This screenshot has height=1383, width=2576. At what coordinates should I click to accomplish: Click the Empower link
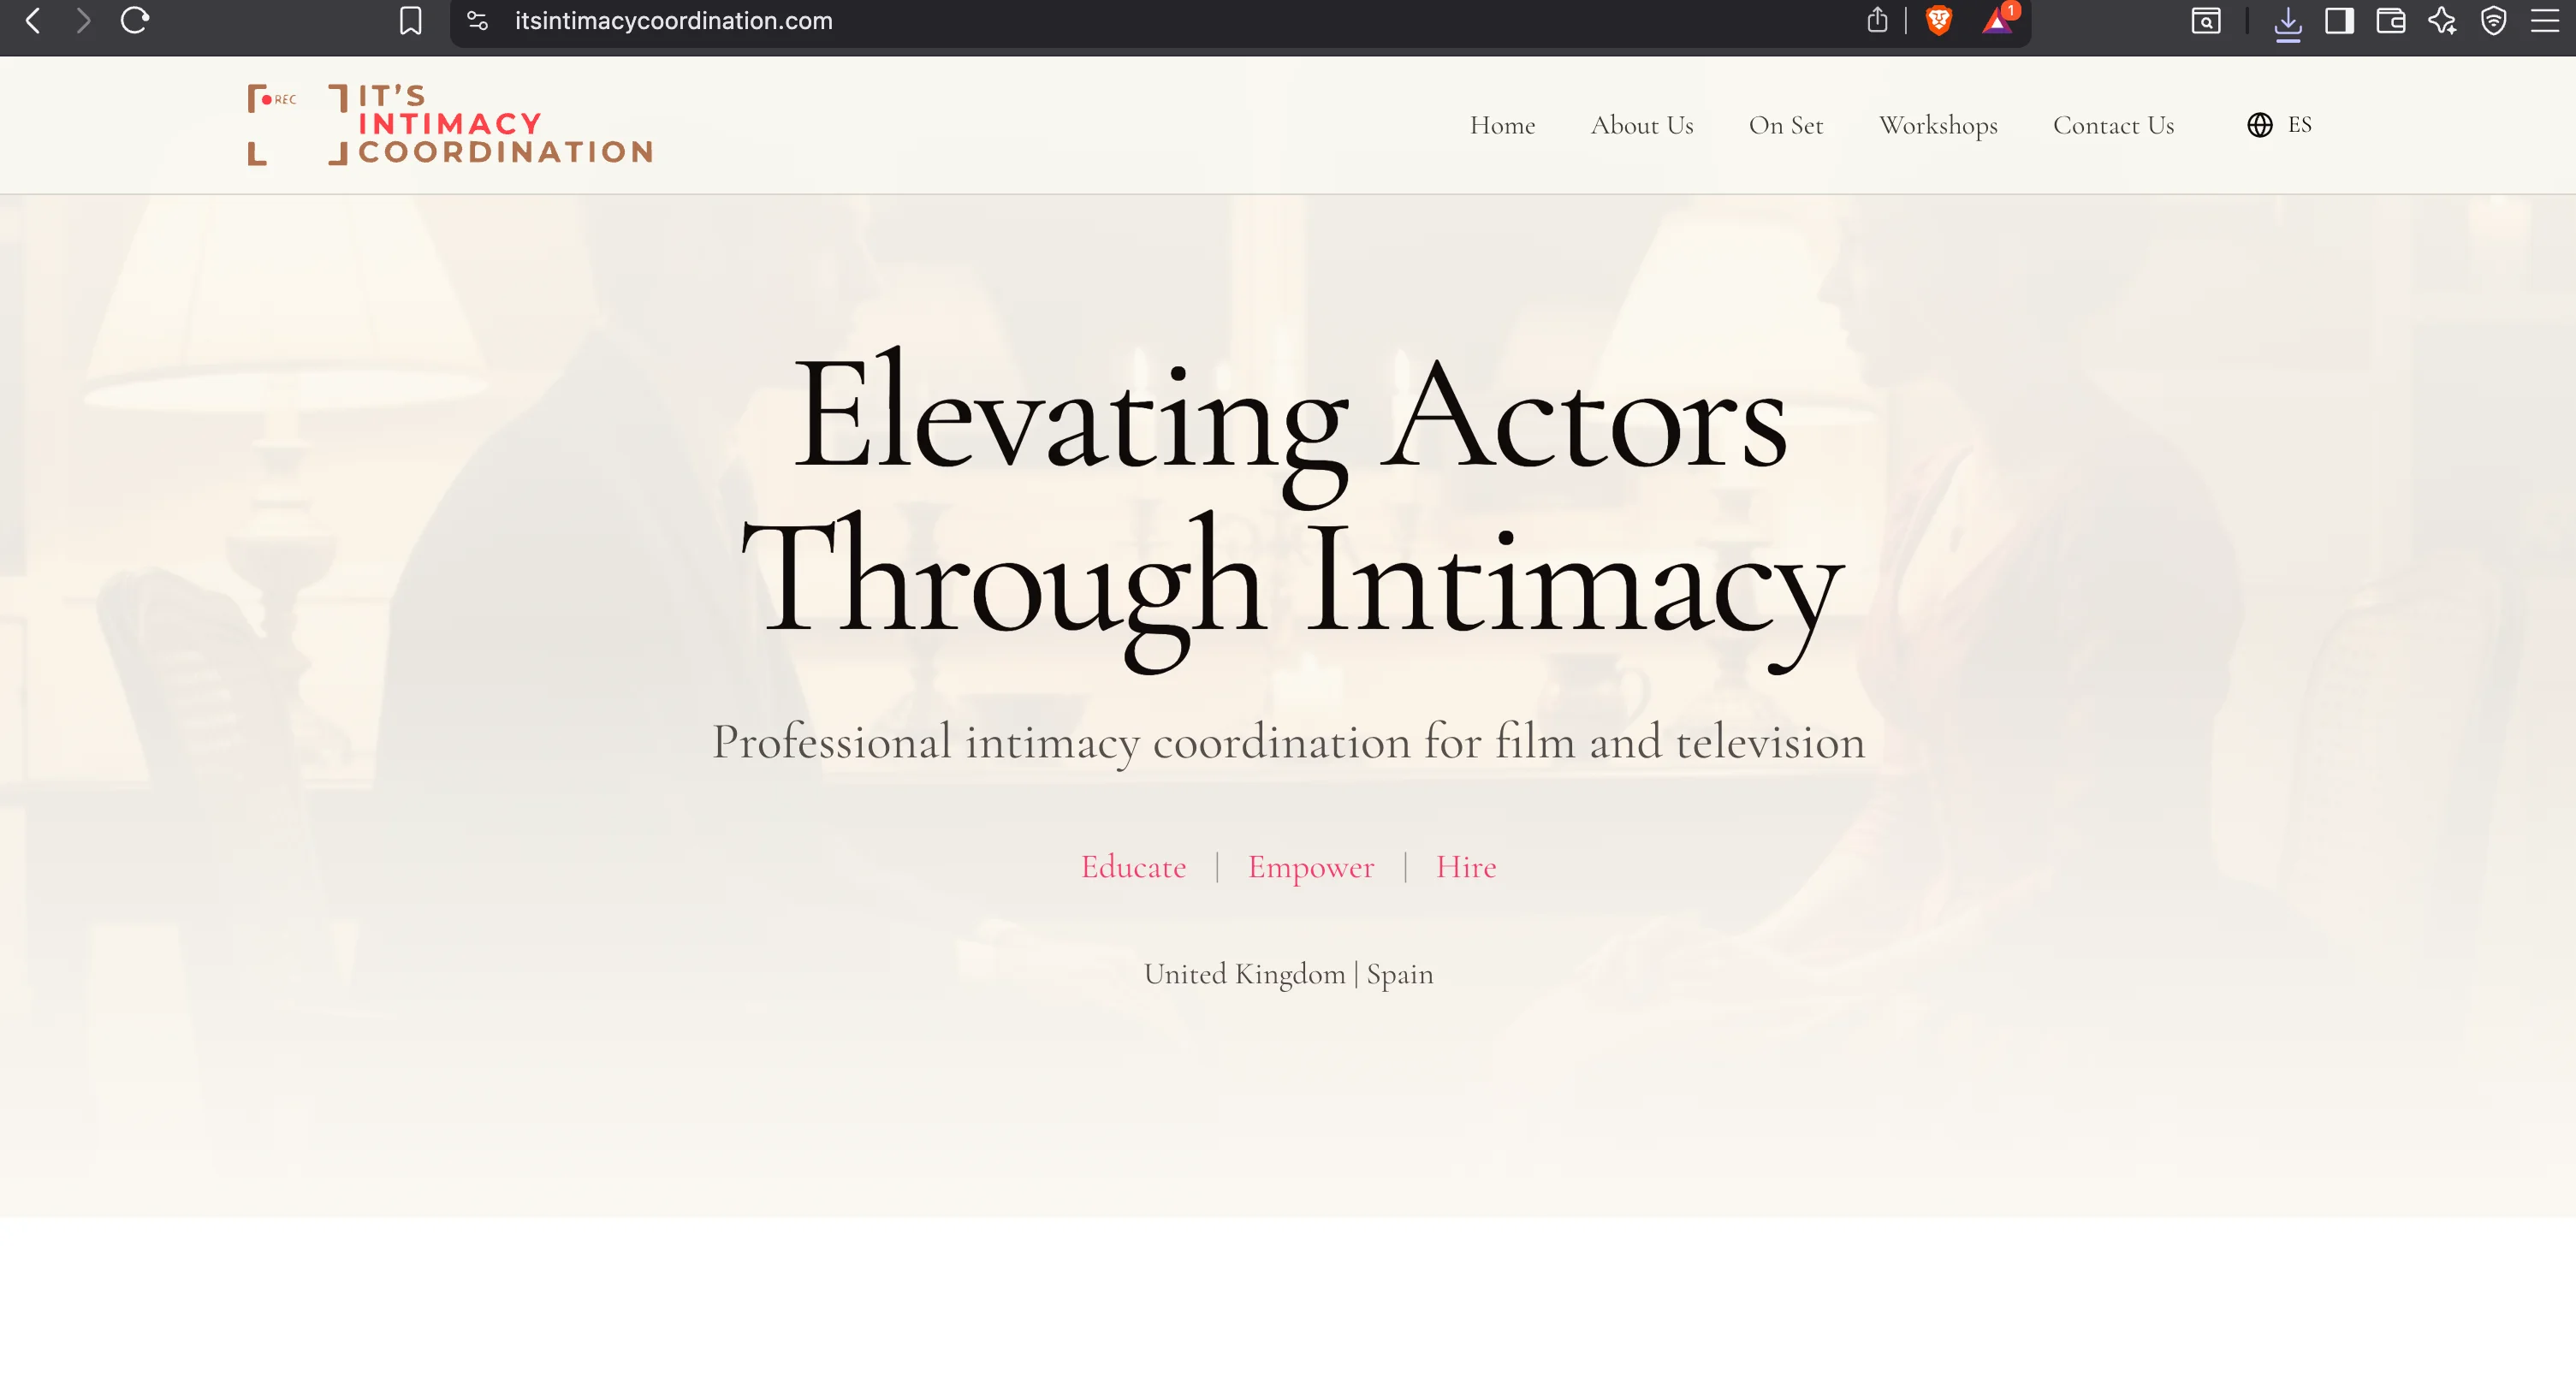click(1311, 867)
